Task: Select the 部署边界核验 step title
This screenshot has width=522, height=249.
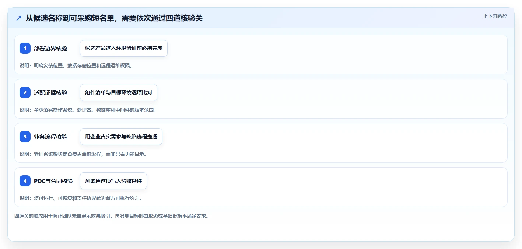Action: click(50, 48)
